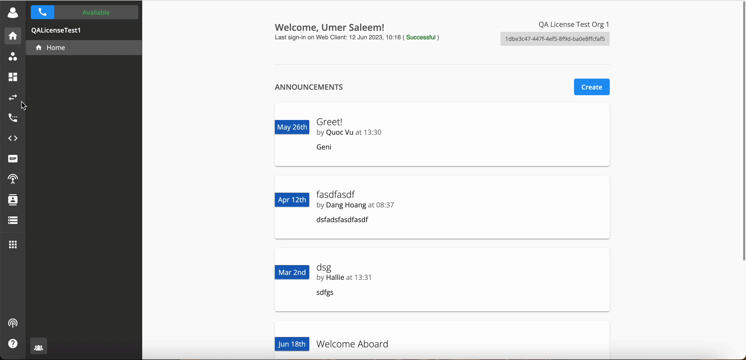Click author name Dang Hoang
746x360 pixels.
pyautogui.click(x=346, y=205)
